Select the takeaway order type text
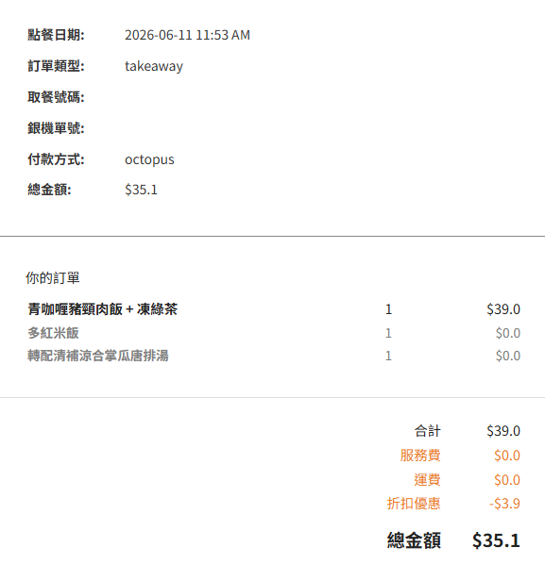This screenshot has width=545, height=581. point(154,66)
